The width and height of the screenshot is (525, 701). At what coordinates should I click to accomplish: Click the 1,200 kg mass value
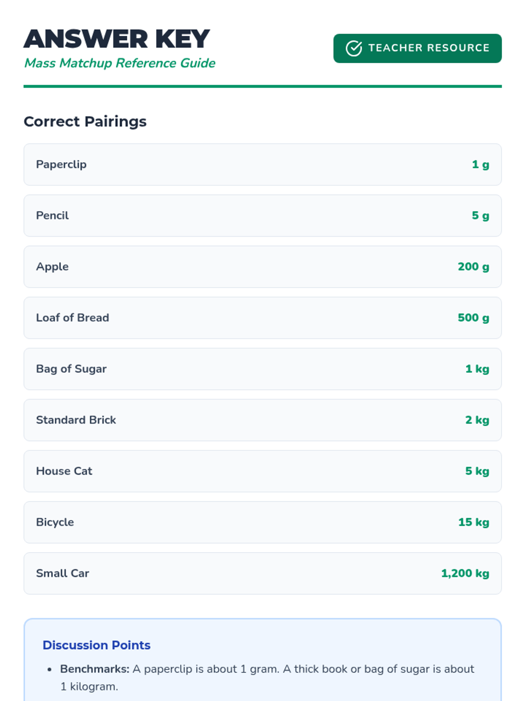coord(465,574)
